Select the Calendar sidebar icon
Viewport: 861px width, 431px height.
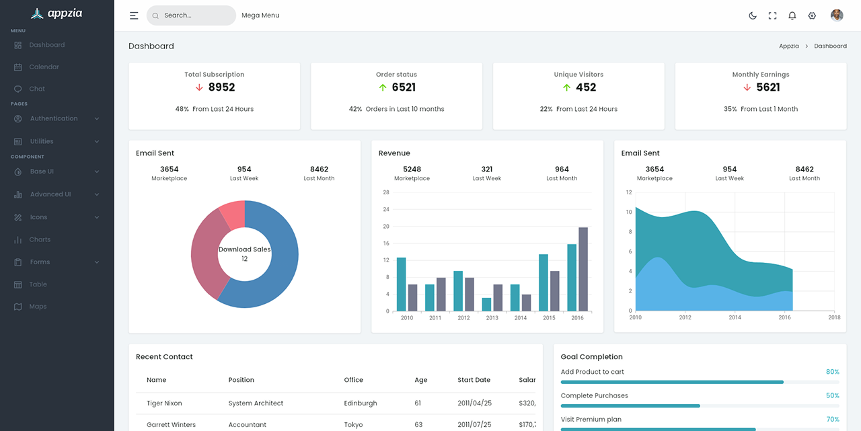(x=19, y=67)
